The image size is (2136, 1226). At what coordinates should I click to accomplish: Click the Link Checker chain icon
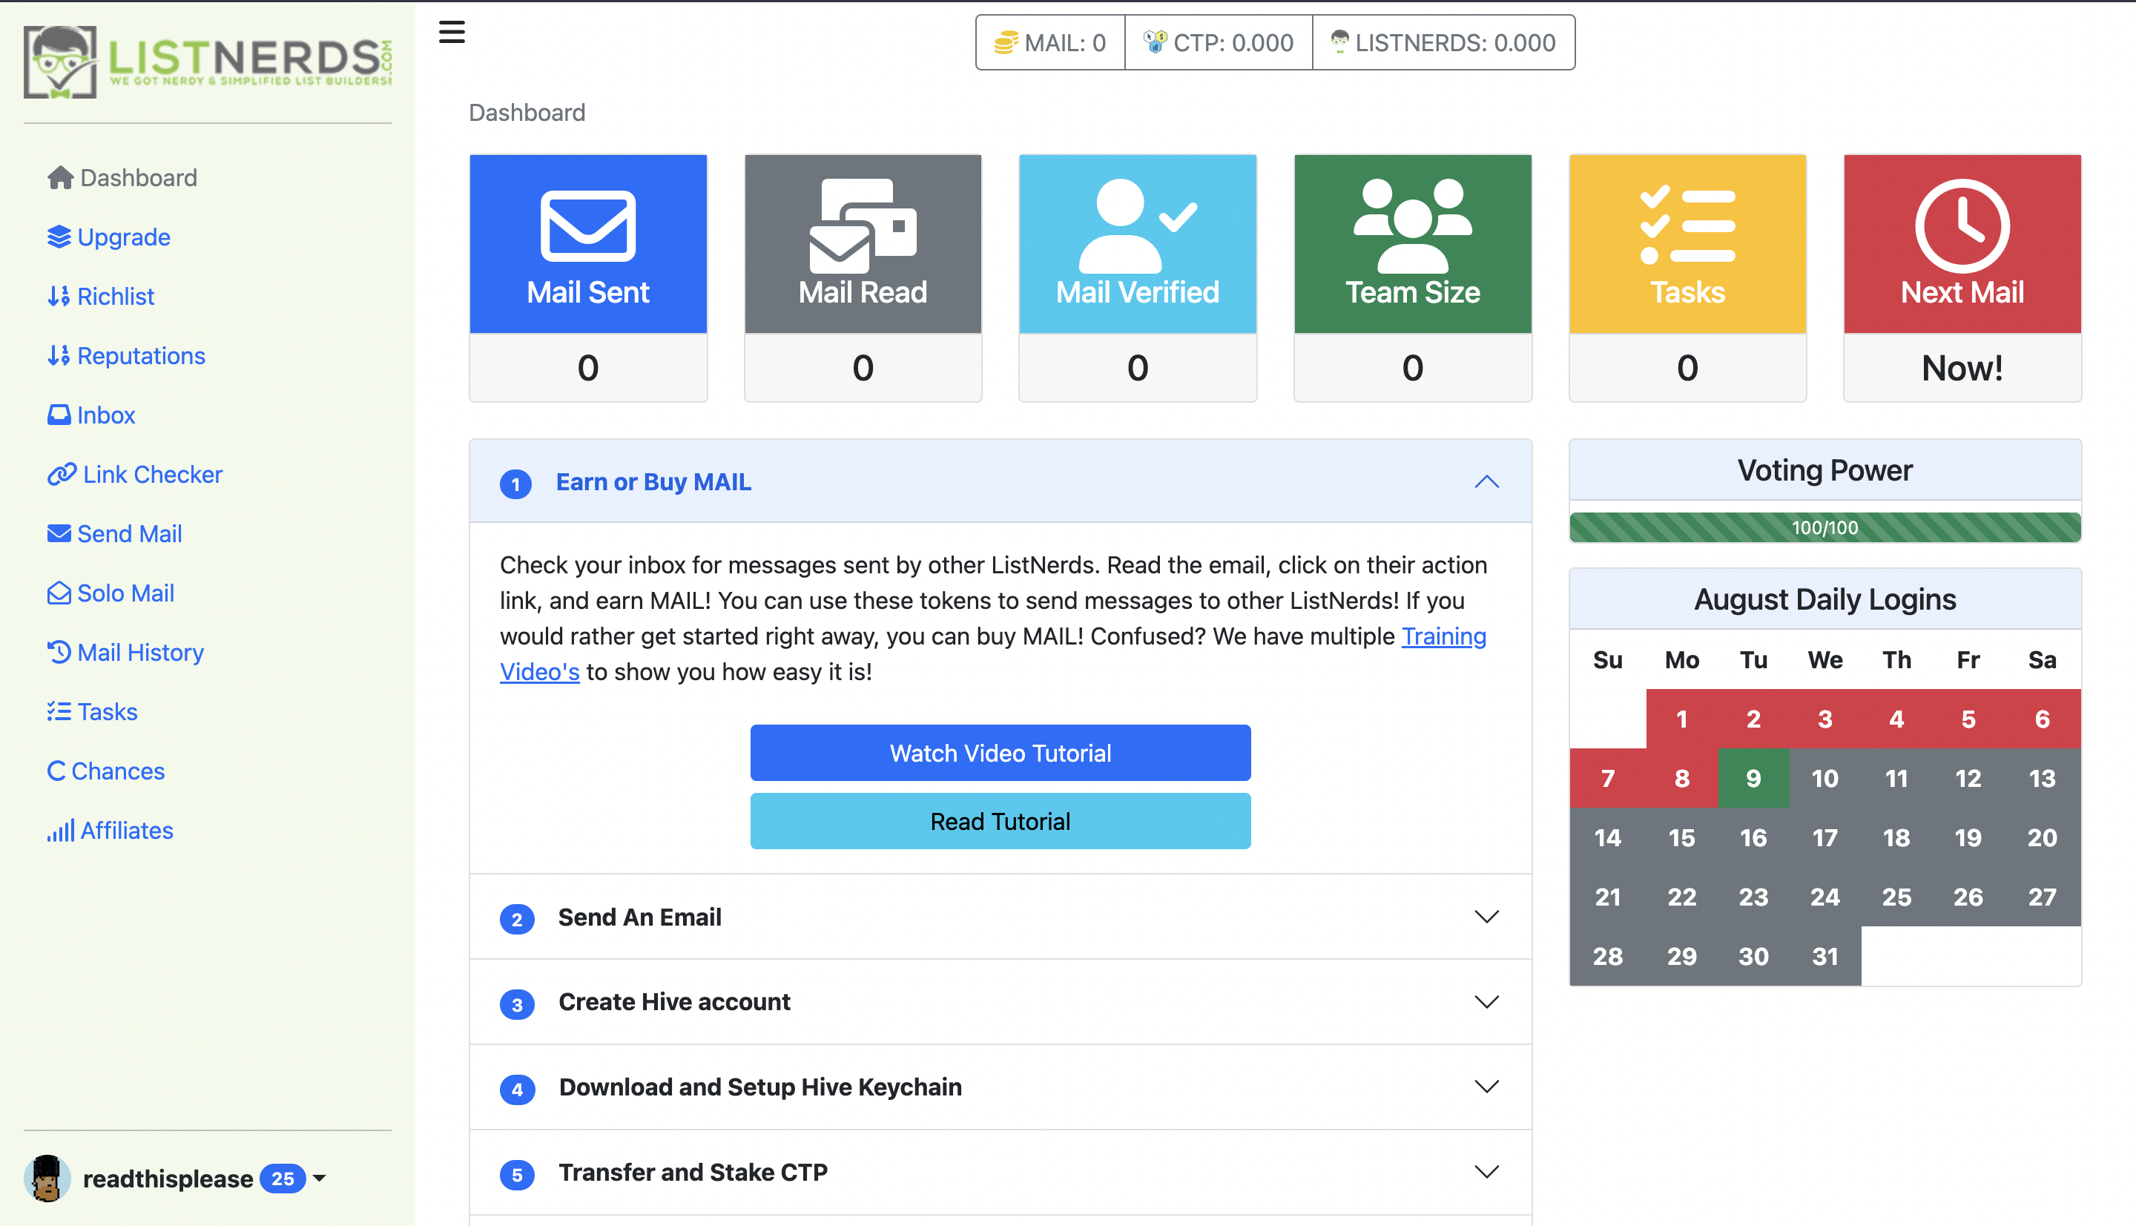pos(62,475)
